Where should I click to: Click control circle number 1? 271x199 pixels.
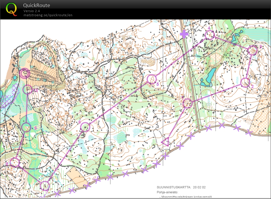click(x=187, y=103)
